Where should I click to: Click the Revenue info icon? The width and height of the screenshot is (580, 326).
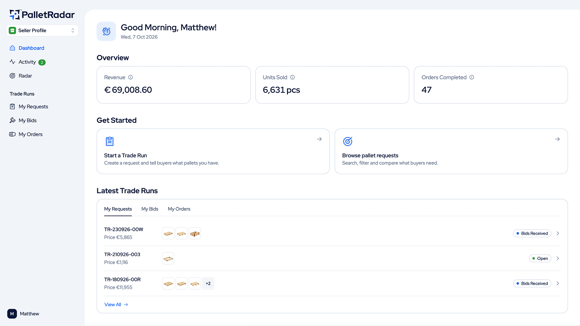(x=130, y=77)
